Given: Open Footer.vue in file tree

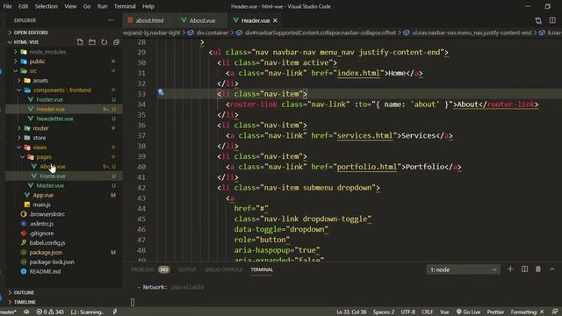Looking at the screenshot, I should [49, 99].
